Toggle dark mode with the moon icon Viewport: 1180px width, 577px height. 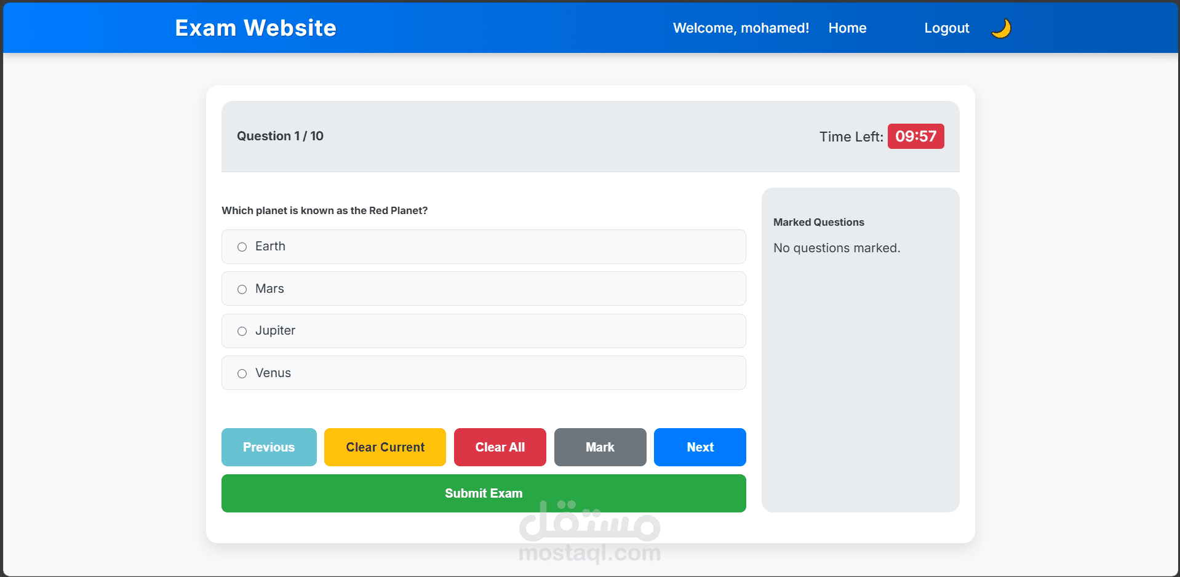point(1001,28)
